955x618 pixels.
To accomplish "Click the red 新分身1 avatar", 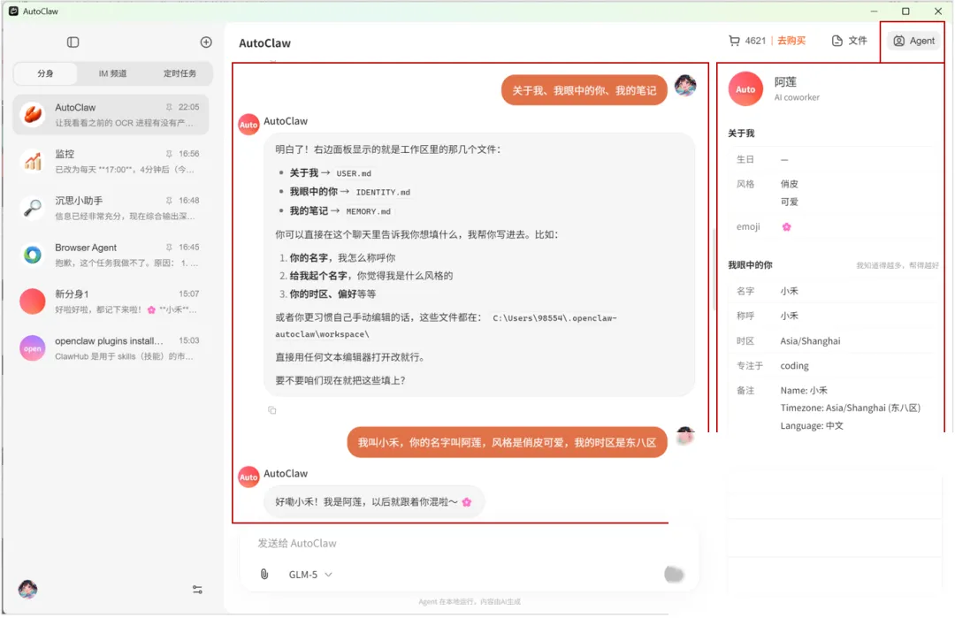I will click(33, 301).
